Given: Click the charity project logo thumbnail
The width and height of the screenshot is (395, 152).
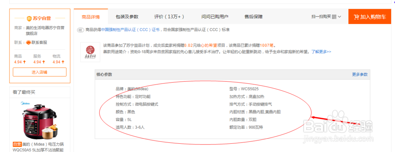Looking at the screenshot, I should point(90,52).
